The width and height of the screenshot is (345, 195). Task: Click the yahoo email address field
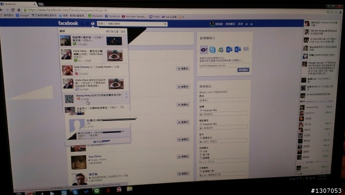point(224,65)
